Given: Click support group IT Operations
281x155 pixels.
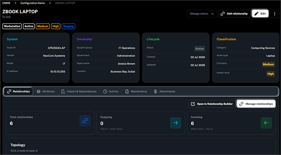Looking at the screenshot, I should point(127,48).
